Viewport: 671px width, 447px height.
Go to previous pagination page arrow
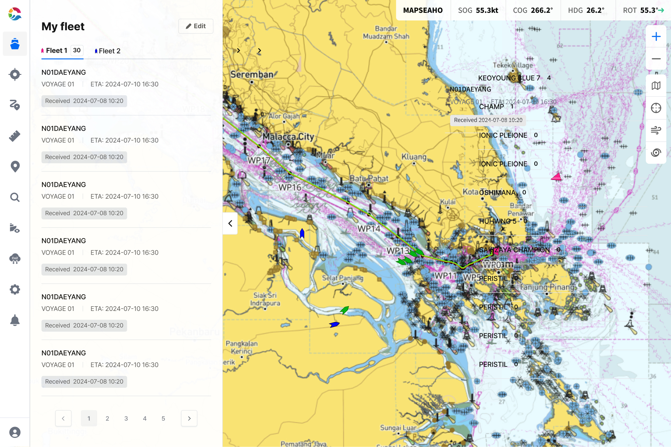[x=63, y=418]
